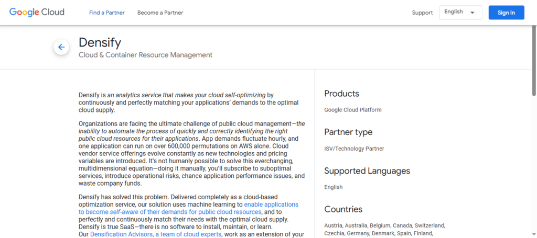Select the Supported Languages heading
This screenshot has width=537, height=238.
[x=367, y=171]
